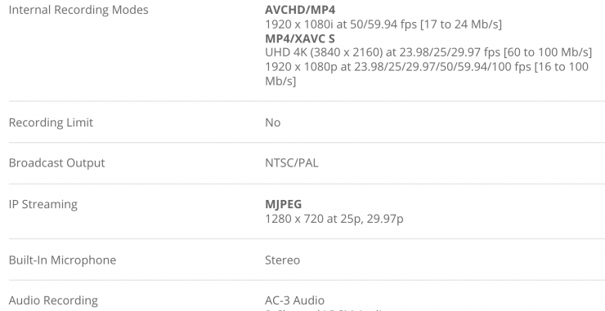Image resolution: width=605 pixels, height=311 pixels.
Task: Click the MP4/XAVC S heading
Action: point(300,38)
